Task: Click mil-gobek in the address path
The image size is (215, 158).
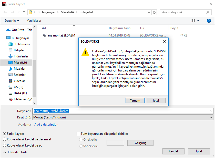Action: (x=87, y=12)
